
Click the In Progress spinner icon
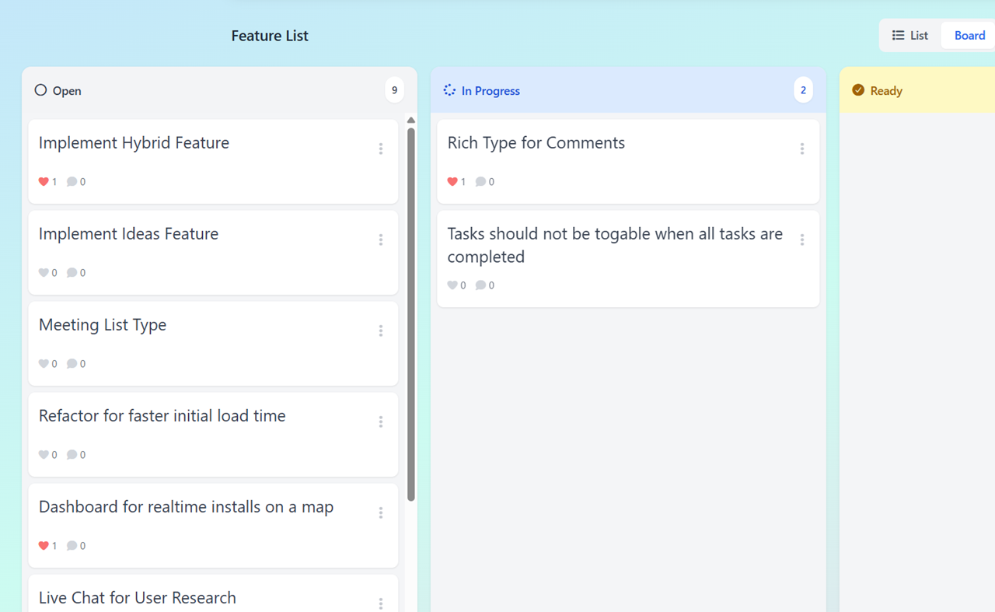[x=449, y=90]
